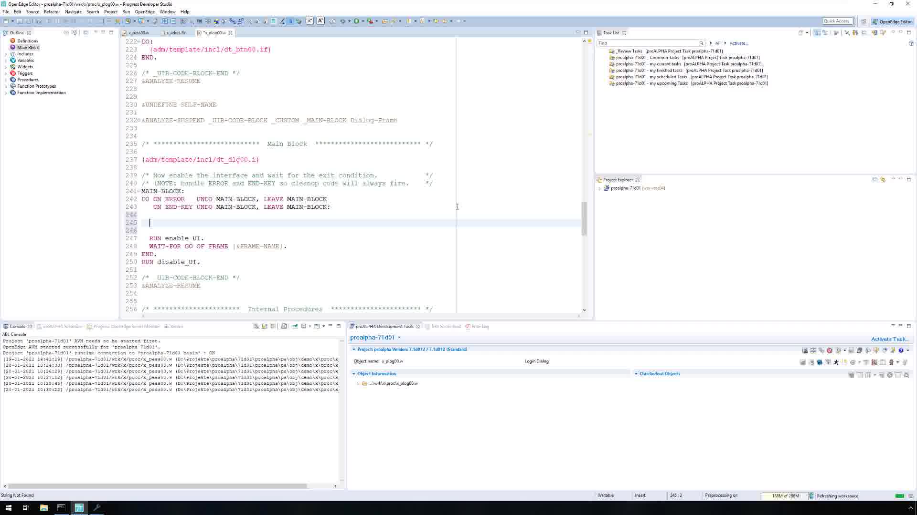Open File Explorer from the taskbar

click(43, 508)
